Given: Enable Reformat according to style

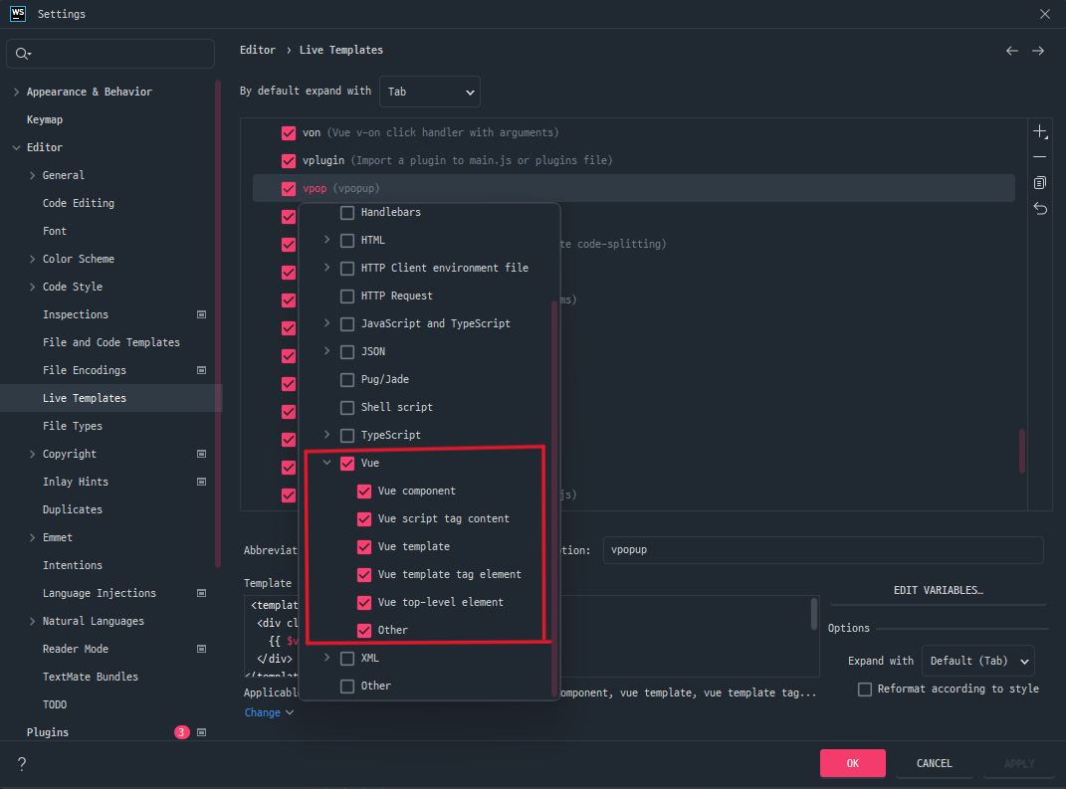Looking at the screenshot, I should (x=865, y=690).
